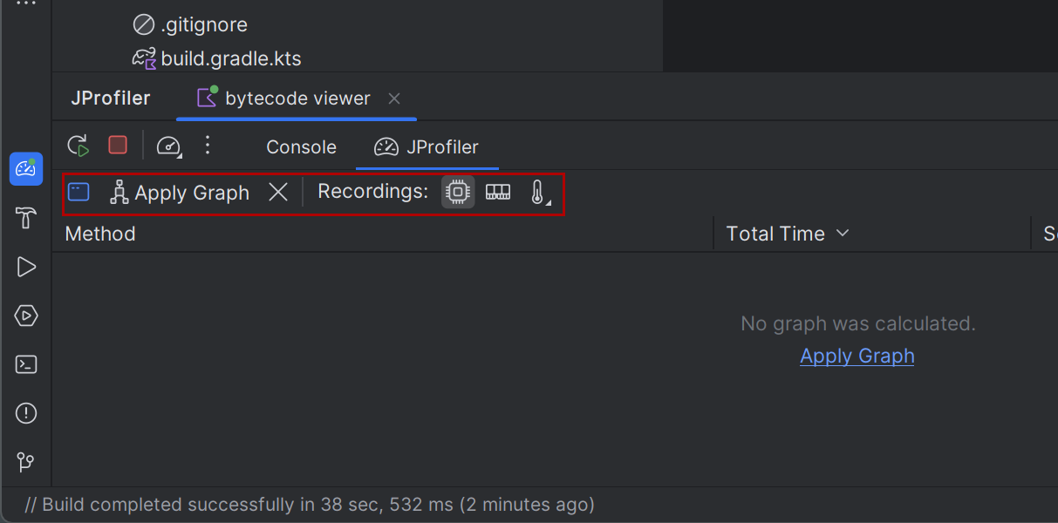1058x523 pixels.
Task: Stop the running session with red square
Action: [x=118, y=145]
